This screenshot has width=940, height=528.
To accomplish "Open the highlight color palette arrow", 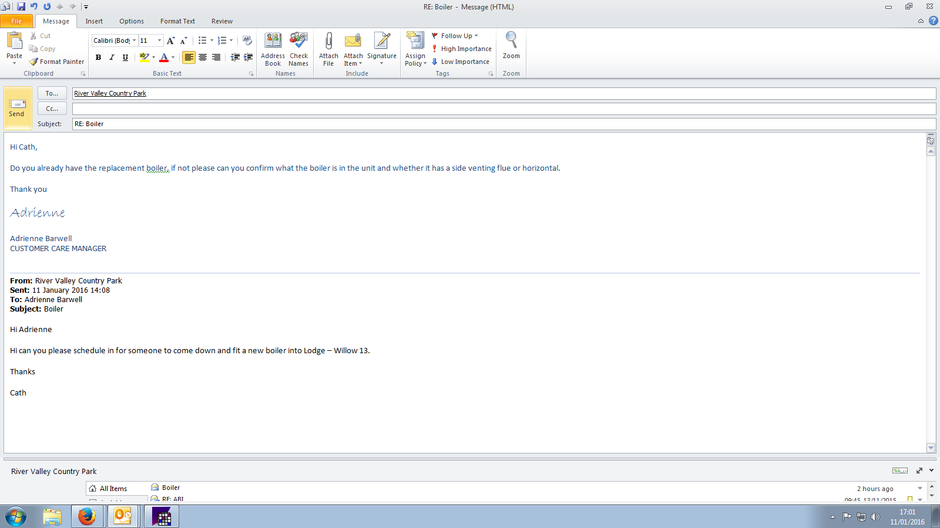I will pyautogui.click(x=153, y=57).
